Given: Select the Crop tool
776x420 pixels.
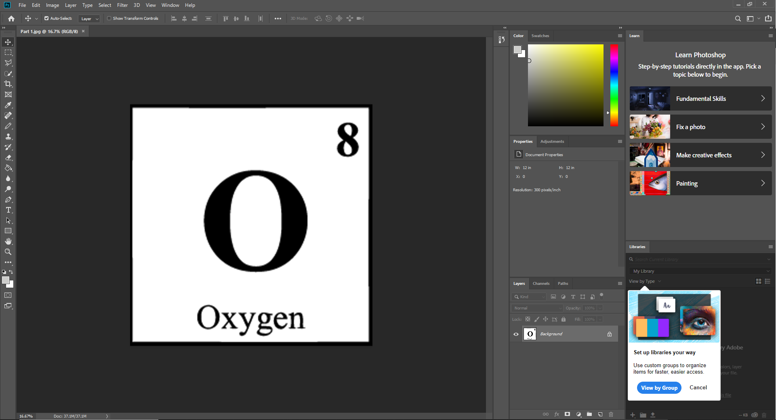Looking at the screenshot, I should coord(8,84).
